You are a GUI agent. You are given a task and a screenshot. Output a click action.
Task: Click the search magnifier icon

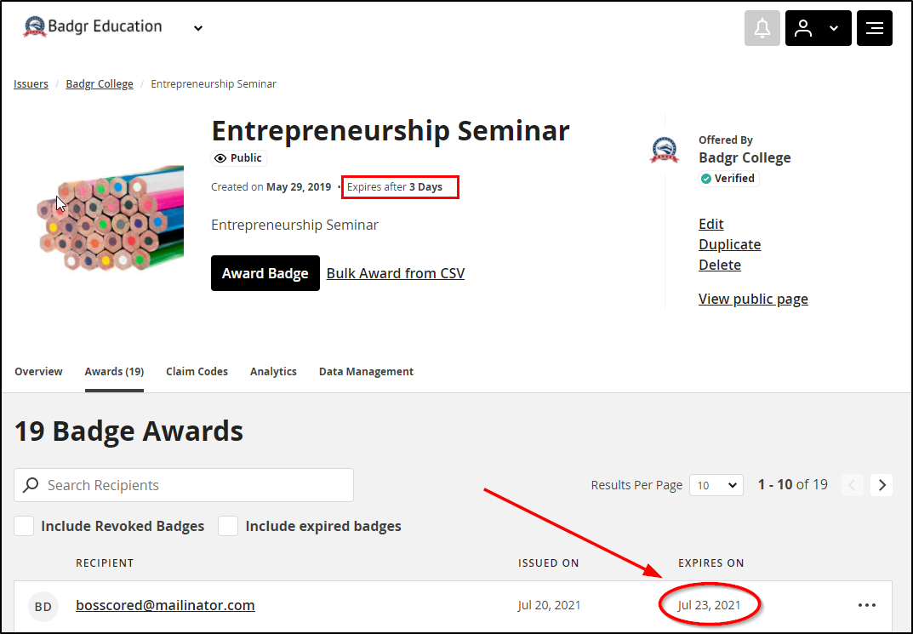coord(31,485)
